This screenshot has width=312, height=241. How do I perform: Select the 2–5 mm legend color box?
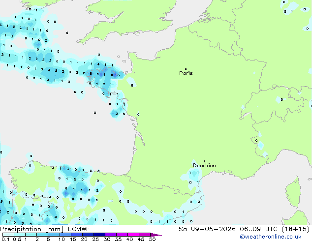click(x=42, y=235)
